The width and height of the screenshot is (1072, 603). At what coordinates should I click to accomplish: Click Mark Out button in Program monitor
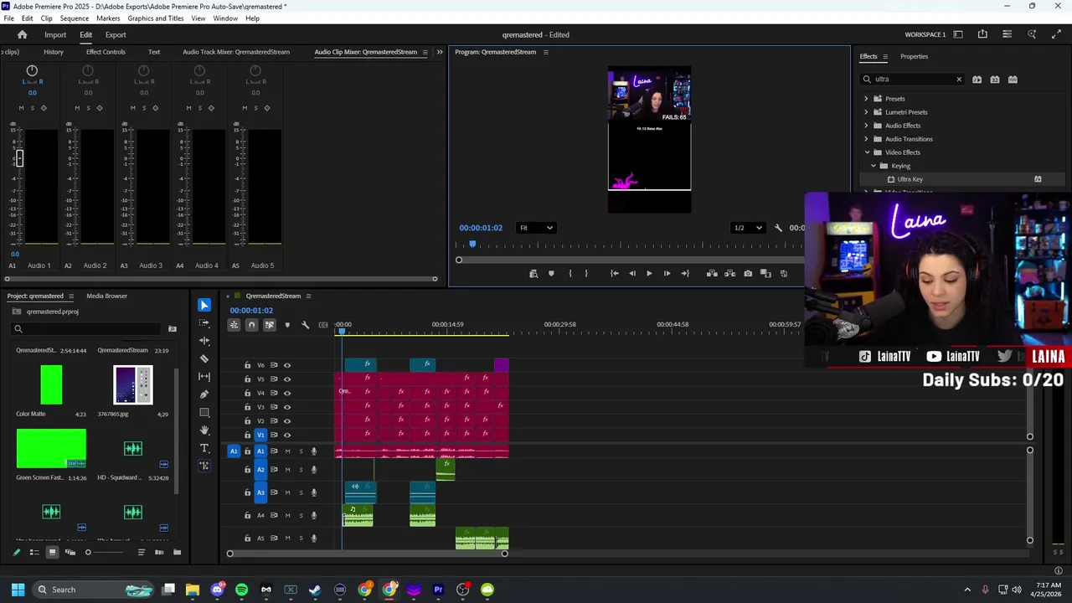tap(586, 274)
